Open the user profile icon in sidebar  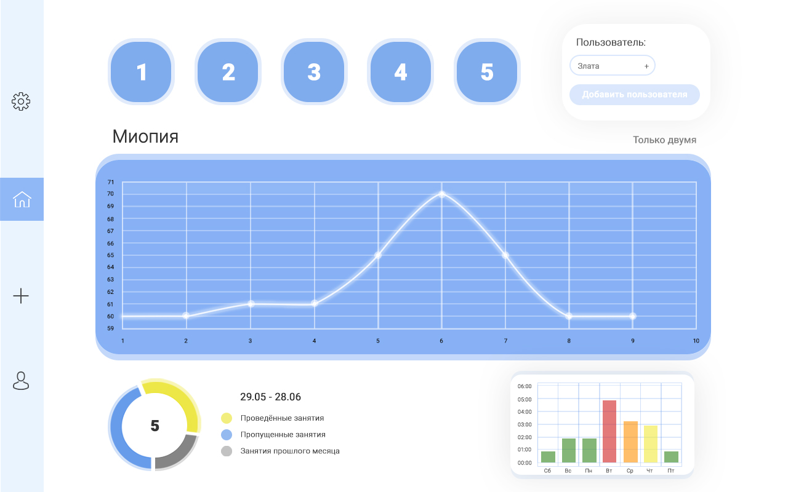coord(21,381)
